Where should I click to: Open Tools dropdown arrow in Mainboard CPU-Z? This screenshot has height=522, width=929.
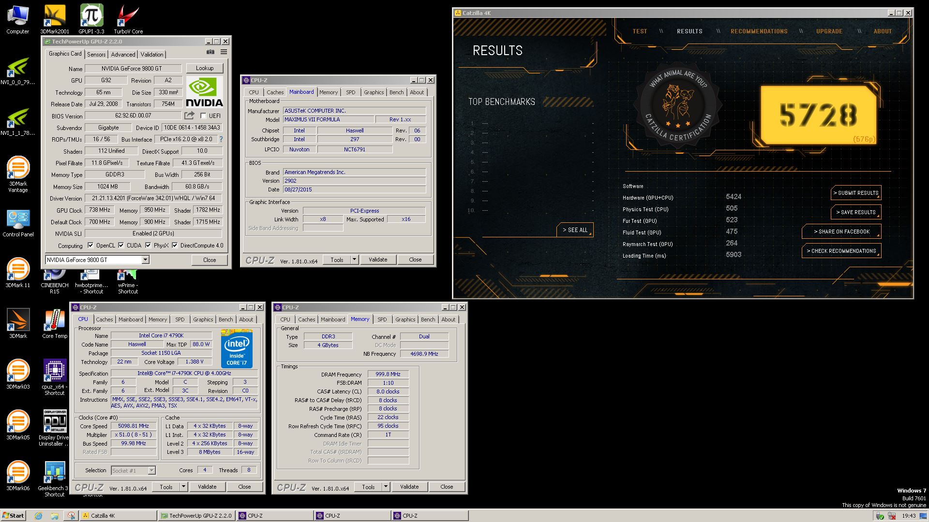[354, 260]
